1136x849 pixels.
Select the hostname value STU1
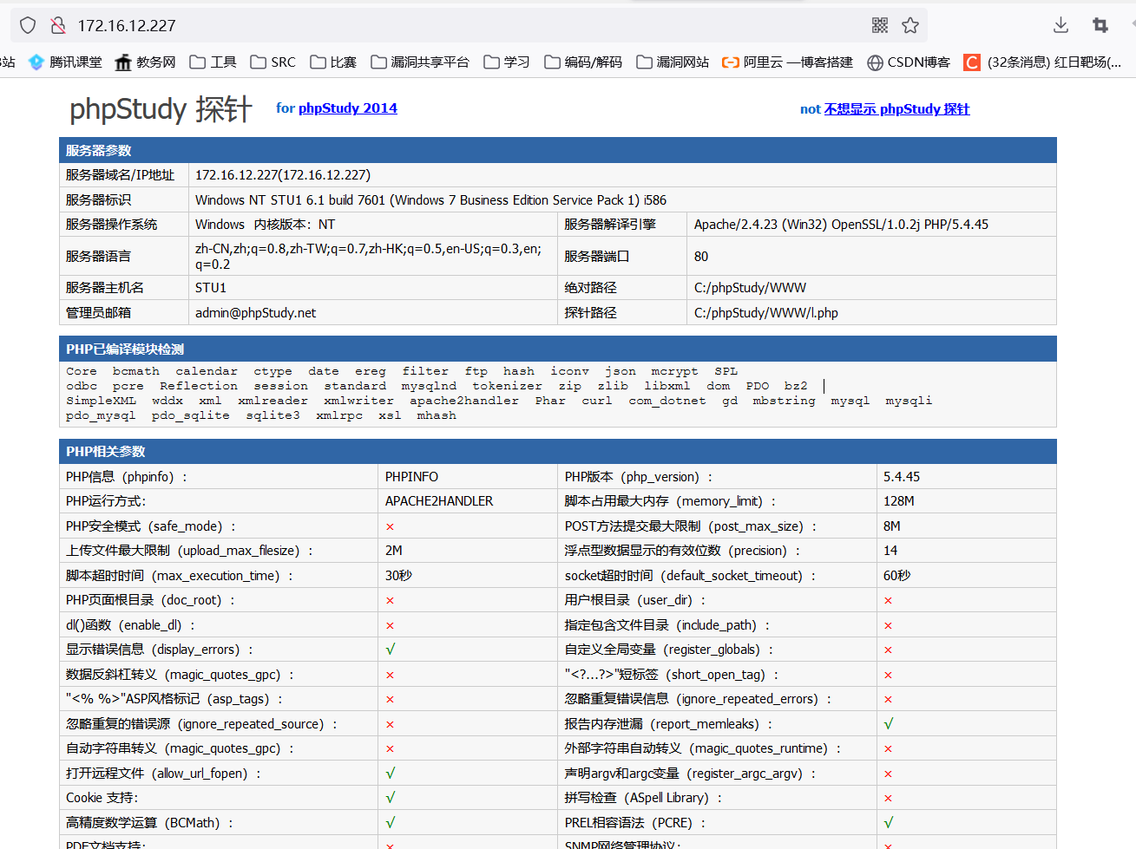point(211,287)
